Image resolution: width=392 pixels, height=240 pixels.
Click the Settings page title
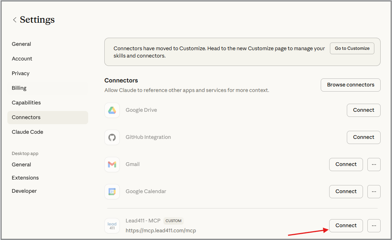pyautogui.click(x=37, y=20)
